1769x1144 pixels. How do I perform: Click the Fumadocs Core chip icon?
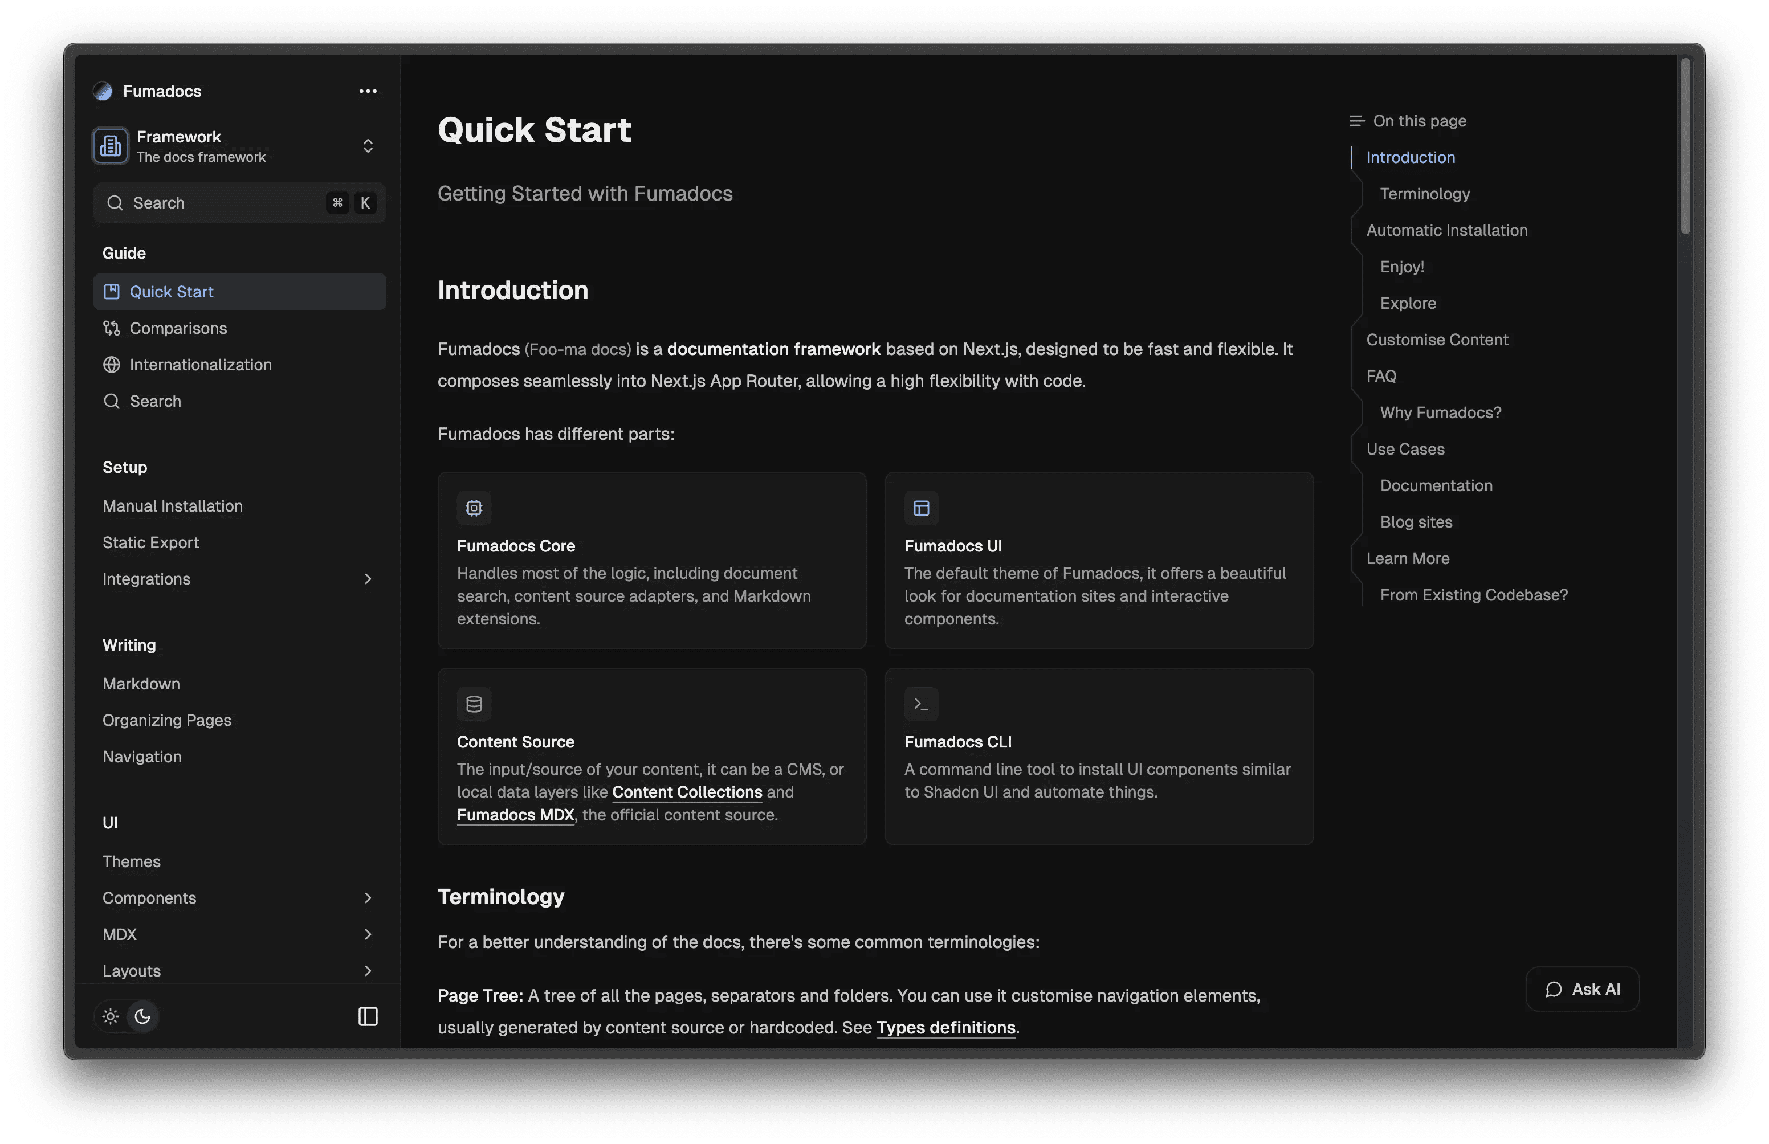tap(474, 508)
